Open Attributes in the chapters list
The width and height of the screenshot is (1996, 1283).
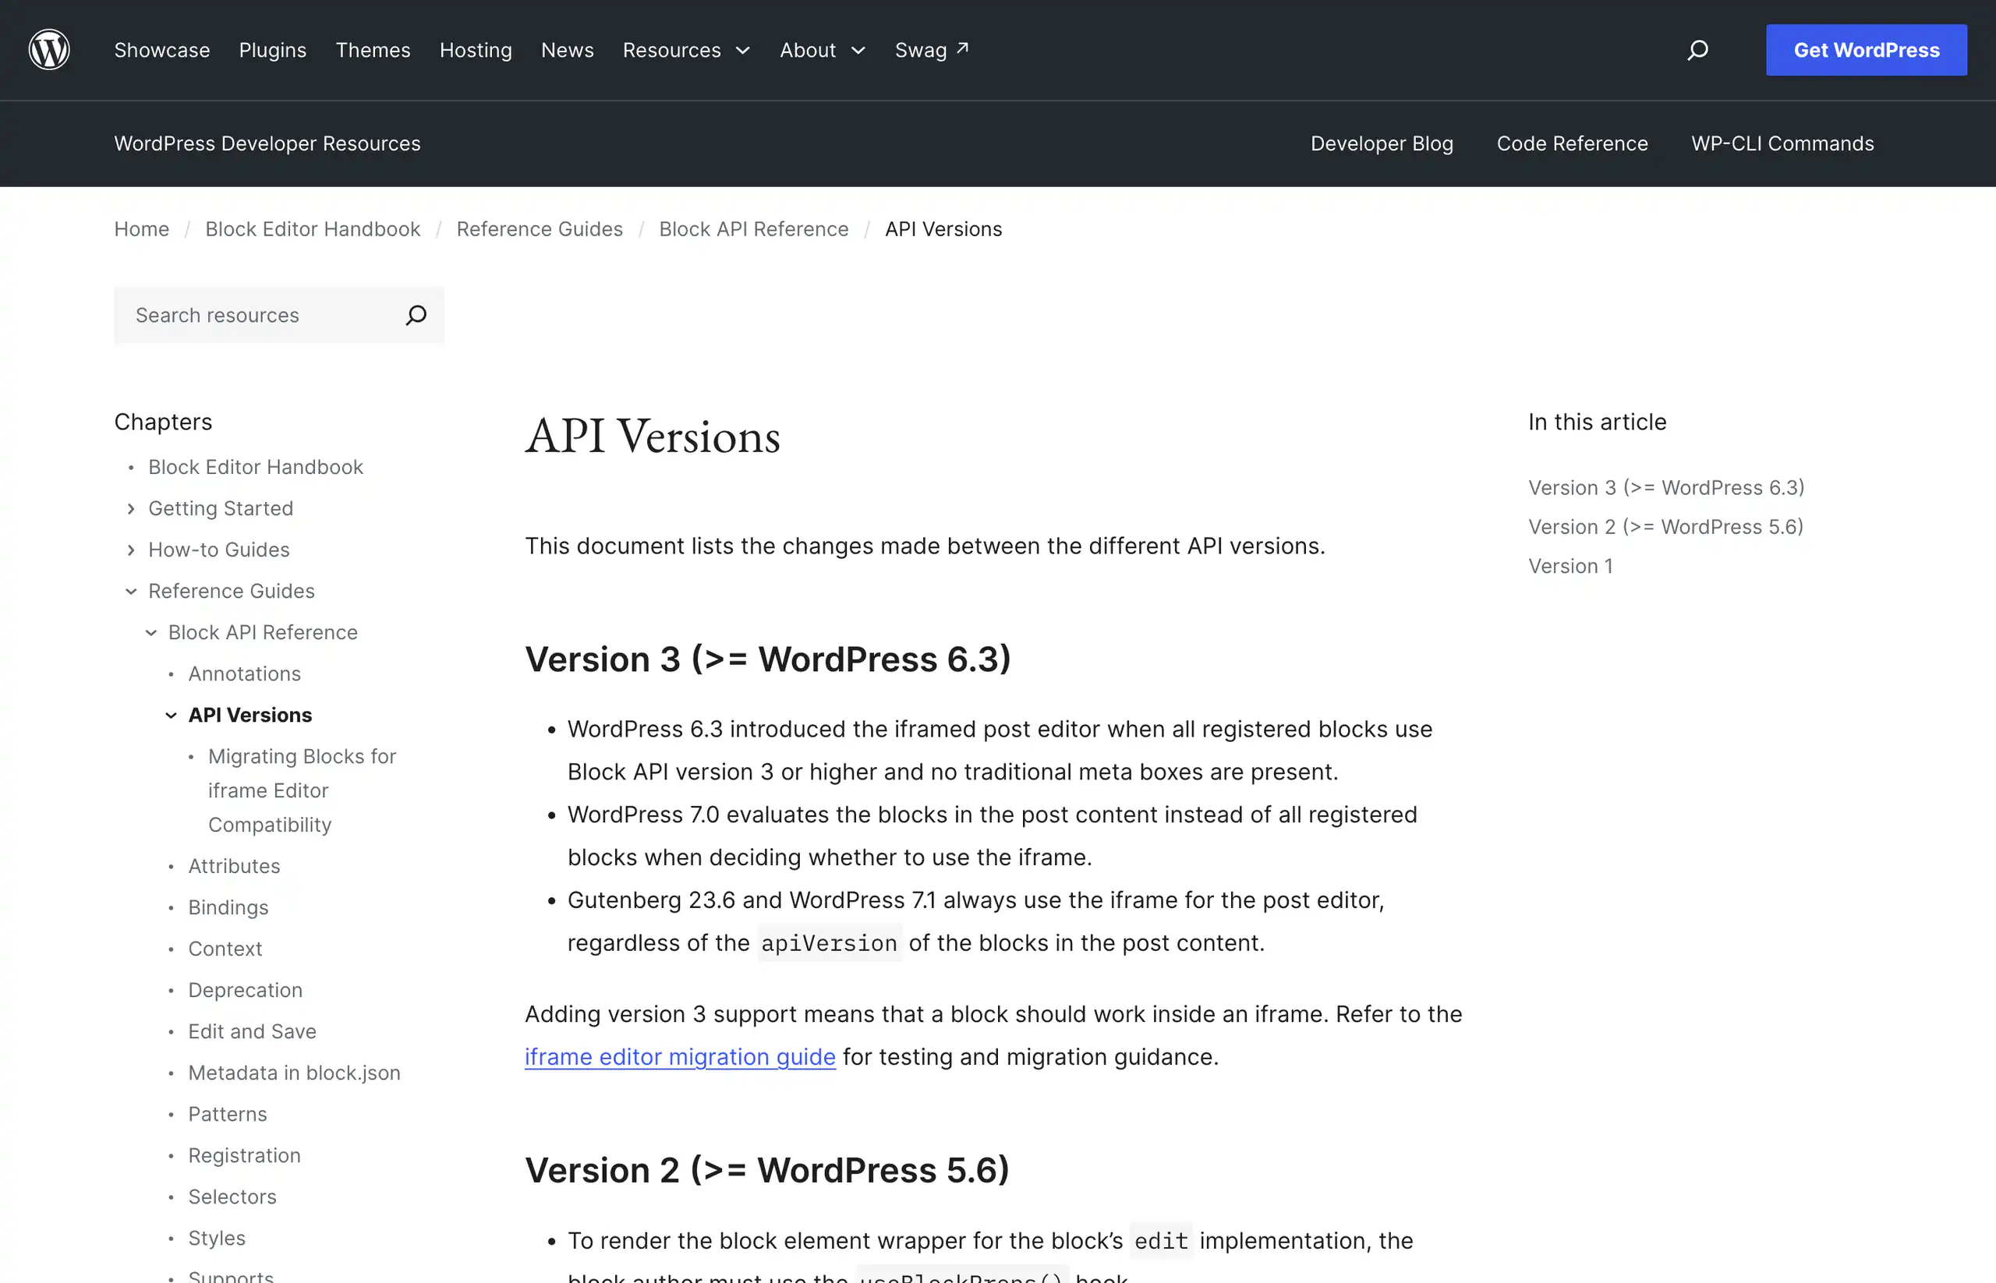[x=234, y=867]
